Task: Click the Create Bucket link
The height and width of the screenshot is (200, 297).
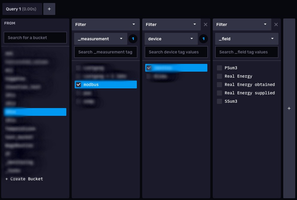Action: point(24,179)
